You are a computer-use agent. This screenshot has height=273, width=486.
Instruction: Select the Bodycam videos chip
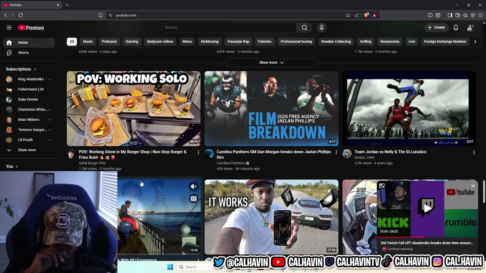[160, 41]
